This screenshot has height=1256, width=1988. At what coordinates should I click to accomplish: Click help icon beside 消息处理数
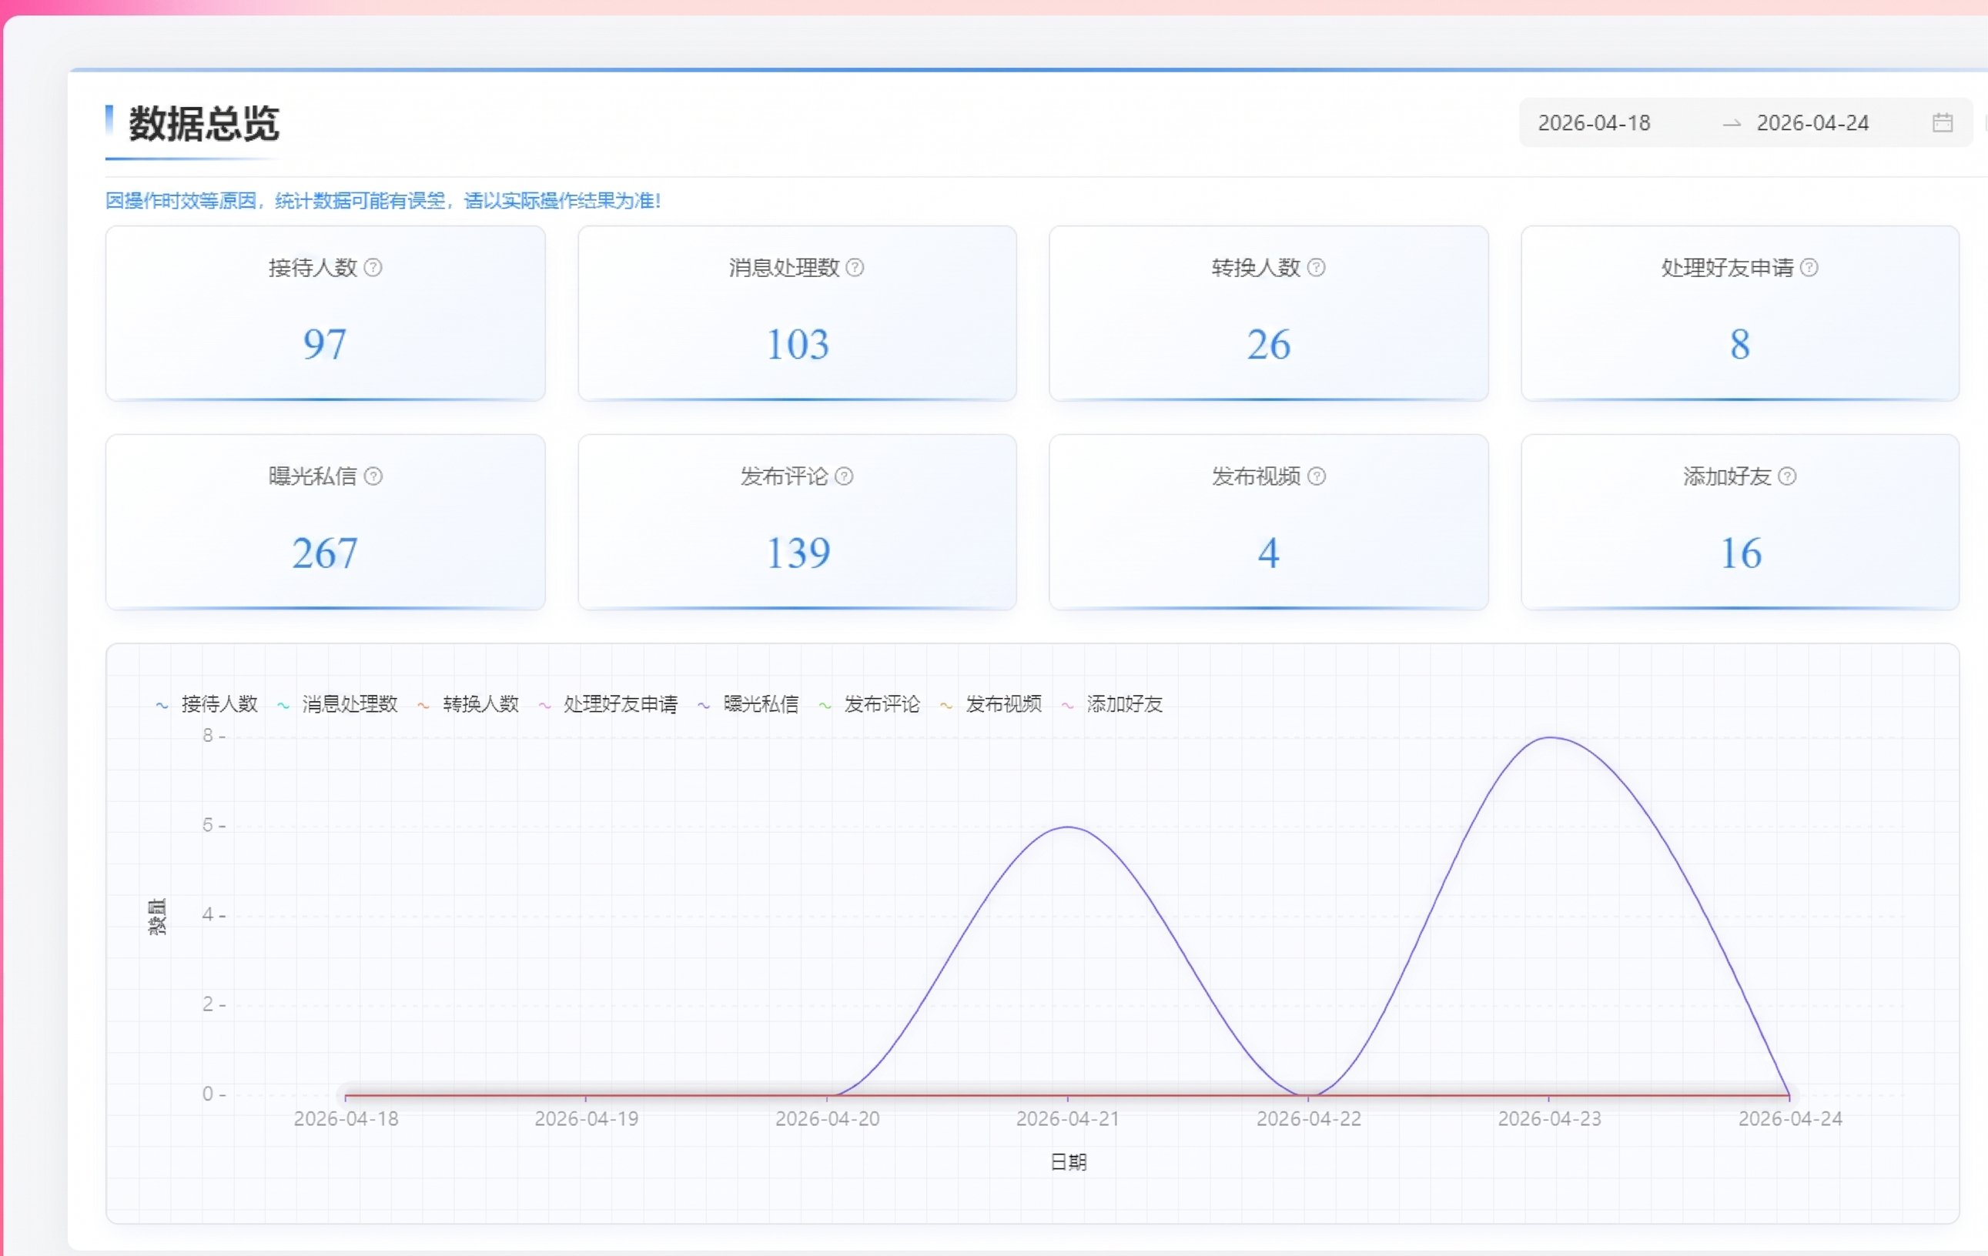coord(855,267)
